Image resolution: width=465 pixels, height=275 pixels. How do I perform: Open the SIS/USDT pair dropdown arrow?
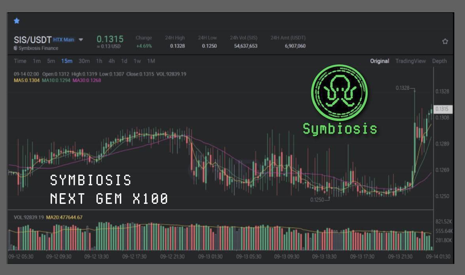pos(81,40)
